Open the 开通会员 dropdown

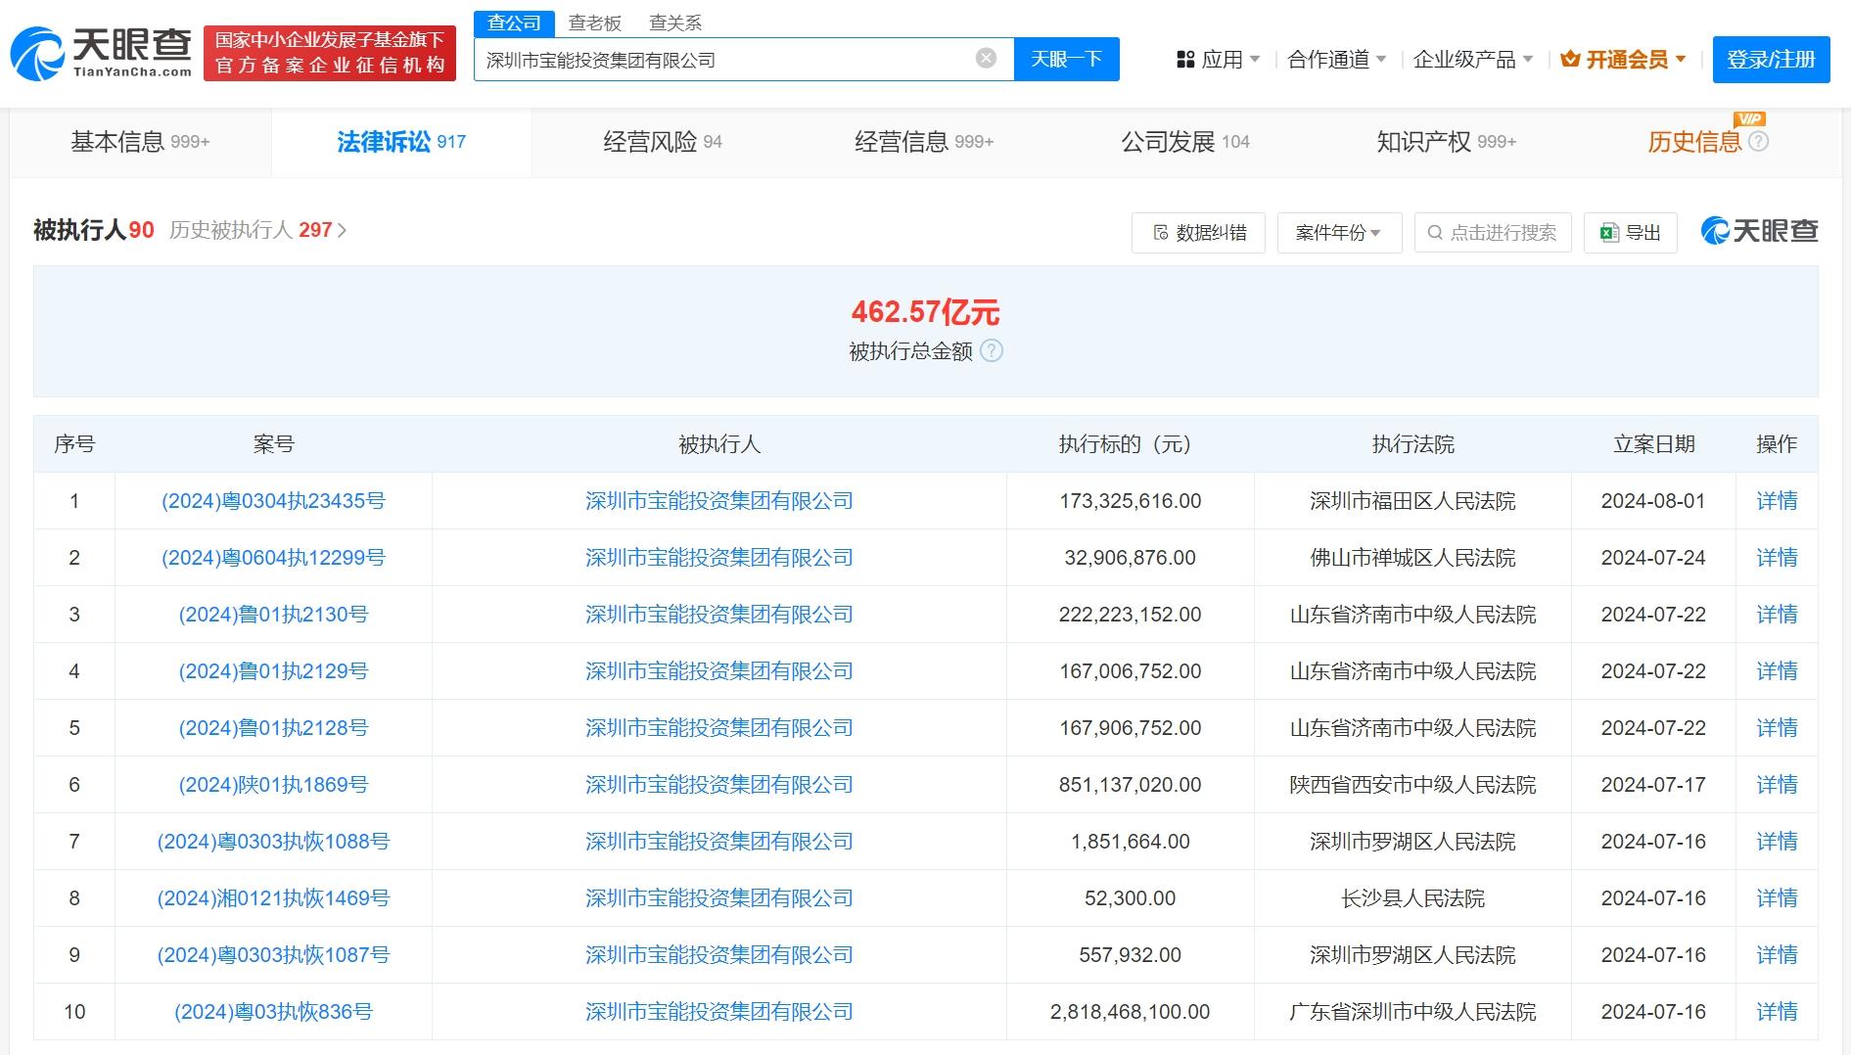click(1623, 60)
